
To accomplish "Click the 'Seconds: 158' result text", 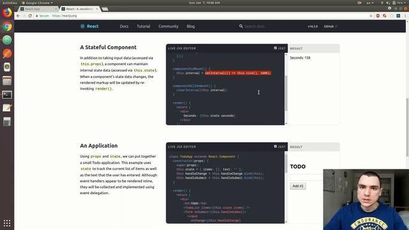I will (x=300, y=57).
